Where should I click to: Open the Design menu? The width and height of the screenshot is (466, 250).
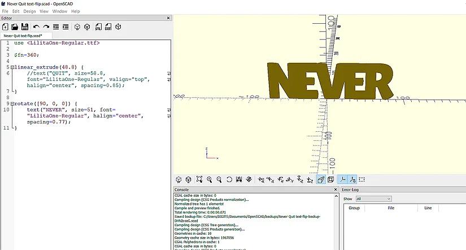click(x=29, y=11)
